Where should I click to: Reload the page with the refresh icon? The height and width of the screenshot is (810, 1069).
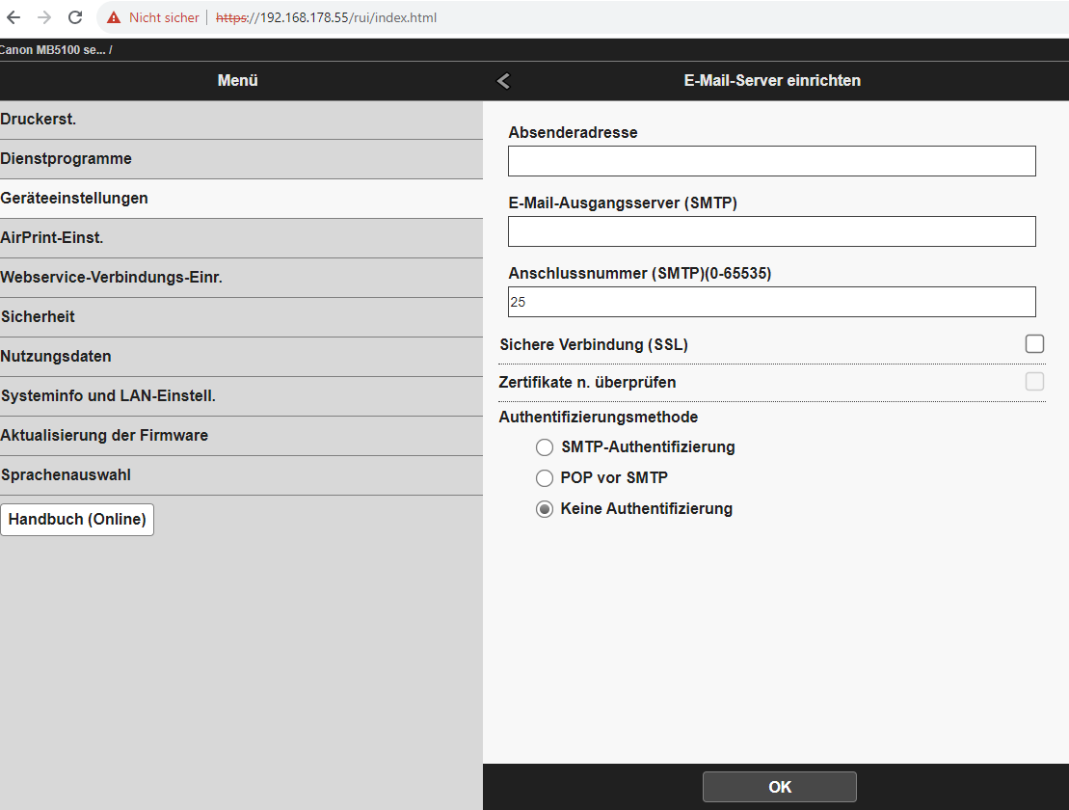[75, 17]
